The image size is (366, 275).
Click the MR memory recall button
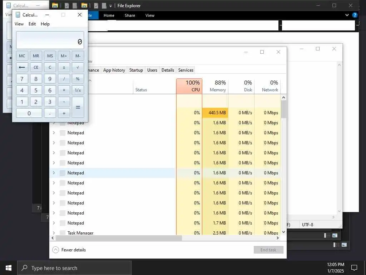[36, 56]
